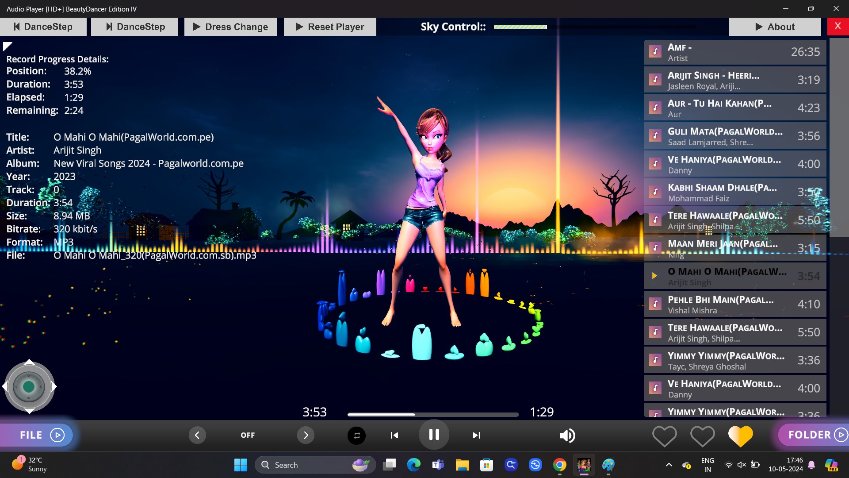The width and height of the screenshot is (849, 478).
Task: Open Google Chrome from the taskbar
Action: pyautogui.click(x=559, y=465)
